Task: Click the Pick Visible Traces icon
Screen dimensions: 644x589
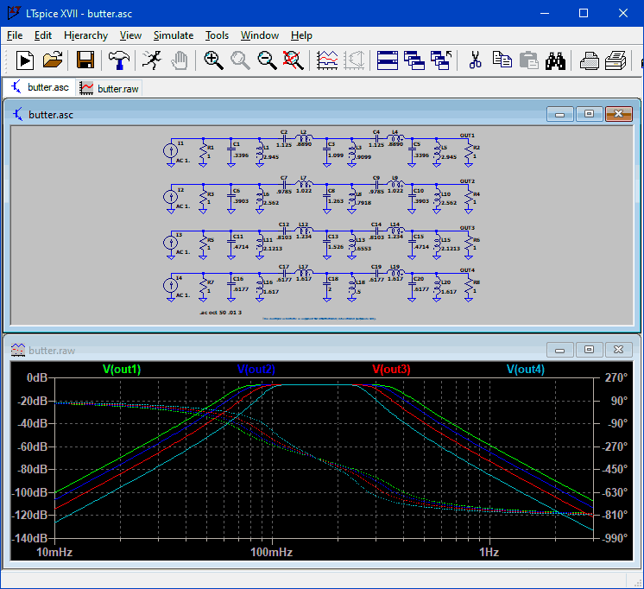Action: [x=327, y=60]
